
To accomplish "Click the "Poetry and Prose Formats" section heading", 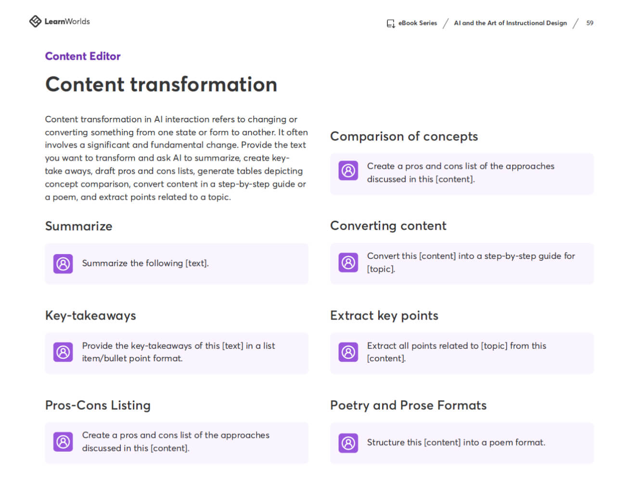I will click(408, 405).
